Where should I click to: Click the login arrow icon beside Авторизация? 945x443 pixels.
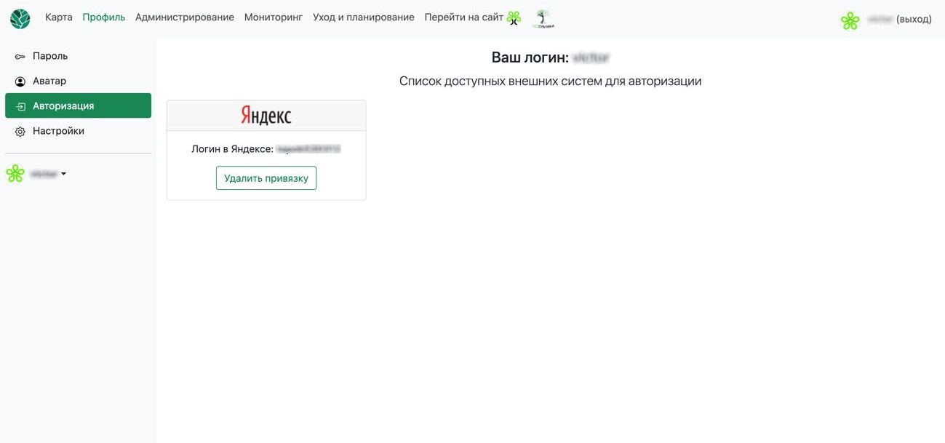[x=20, y=106]
